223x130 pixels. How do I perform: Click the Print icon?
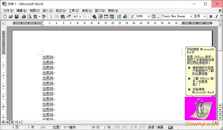click(x=24, y=17)
